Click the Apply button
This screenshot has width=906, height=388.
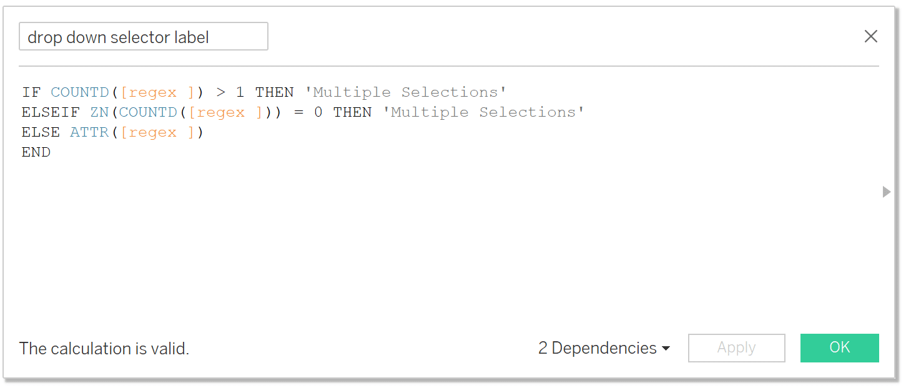point(736,347)
